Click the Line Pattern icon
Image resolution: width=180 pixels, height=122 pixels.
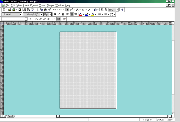106,14
